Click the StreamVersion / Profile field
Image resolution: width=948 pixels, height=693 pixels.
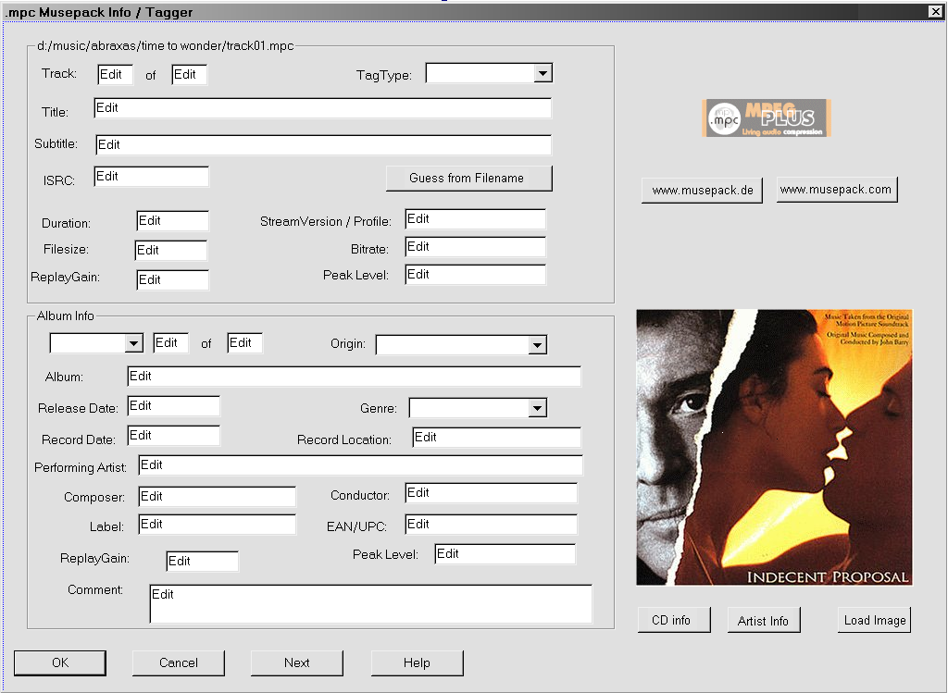point(476,219)
